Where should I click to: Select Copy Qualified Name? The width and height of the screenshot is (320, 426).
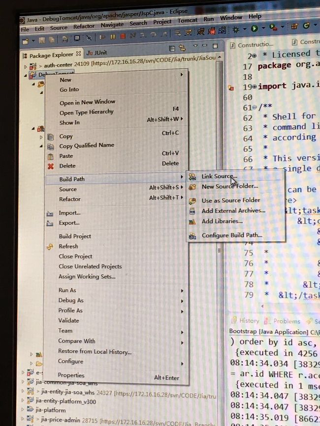(117, 146)
